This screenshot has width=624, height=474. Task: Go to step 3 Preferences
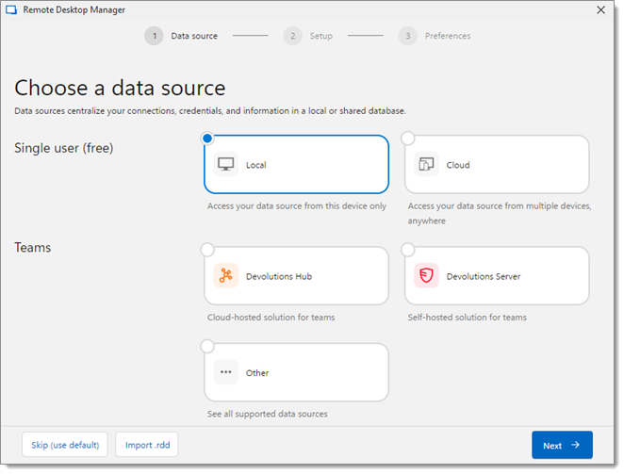435,36
